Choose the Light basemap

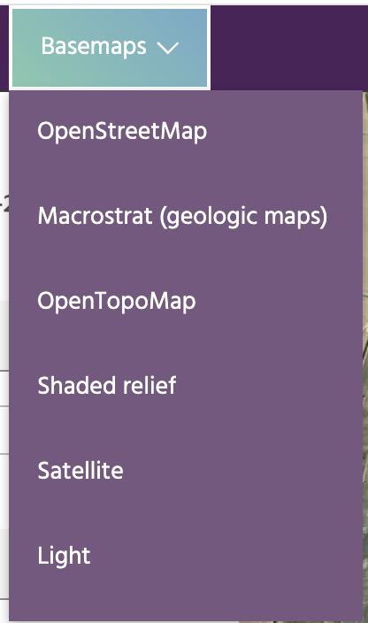186,556
